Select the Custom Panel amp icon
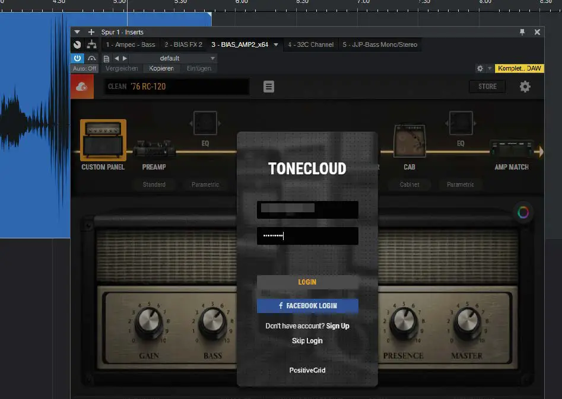Screen dimensions: 562x399 (x=103, y=140)
